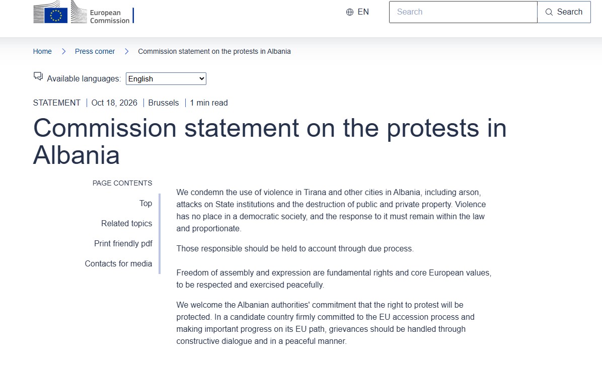This screenshot has width=602, height=365.
Task: Go to the Home breadcrumb
Action: click(42, 51)
